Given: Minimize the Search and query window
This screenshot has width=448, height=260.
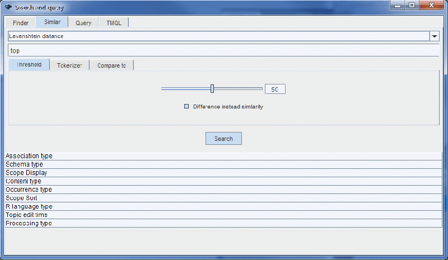Looking at the screenshot, I should click(x=398, y=5).
